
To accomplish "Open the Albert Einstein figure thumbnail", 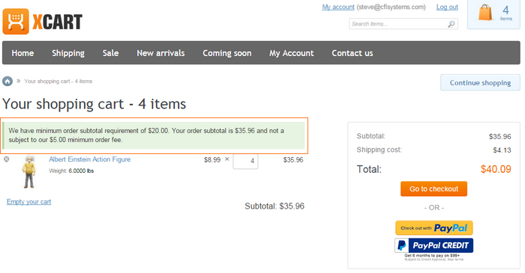I will (29, 171).
